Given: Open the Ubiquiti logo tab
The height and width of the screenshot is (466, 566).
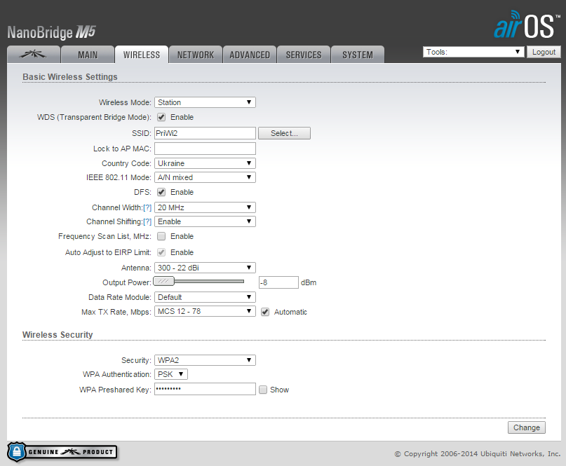Looking at the screenshot, I should point(34,55).
